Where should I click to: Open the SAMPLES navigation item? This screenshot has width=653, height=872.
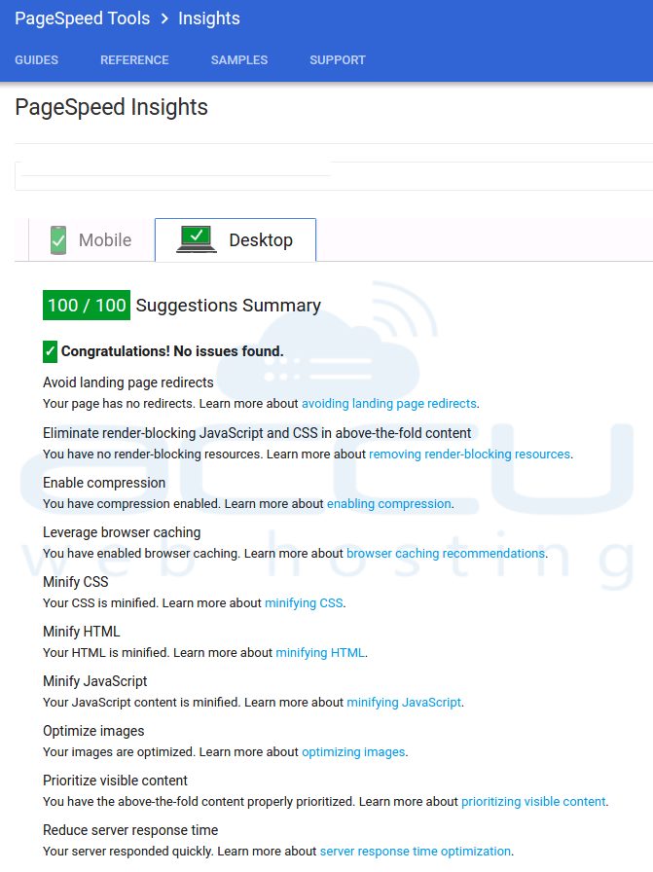[x=239, y=60]
